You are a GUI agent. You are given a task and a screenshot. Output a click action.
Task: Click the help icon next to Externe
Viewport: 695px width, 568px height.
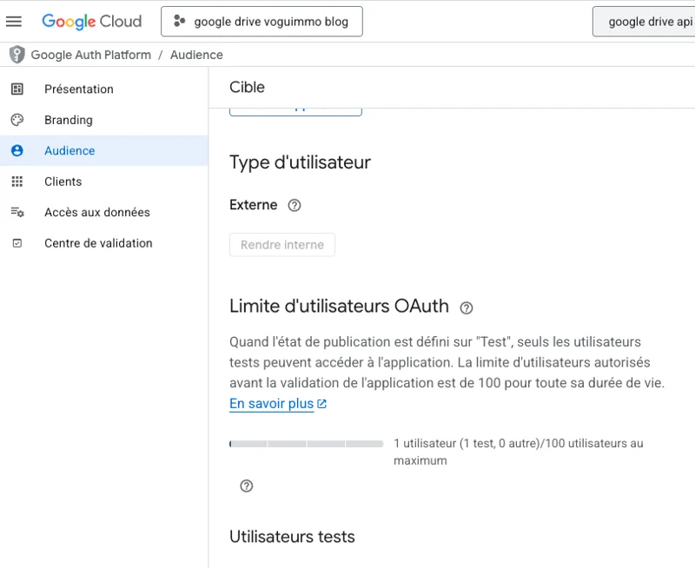click(295, 205)
